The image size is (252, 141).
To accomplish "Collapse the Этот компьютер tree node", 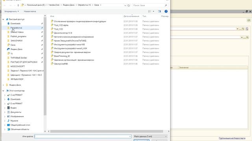I will pos(3,91).
